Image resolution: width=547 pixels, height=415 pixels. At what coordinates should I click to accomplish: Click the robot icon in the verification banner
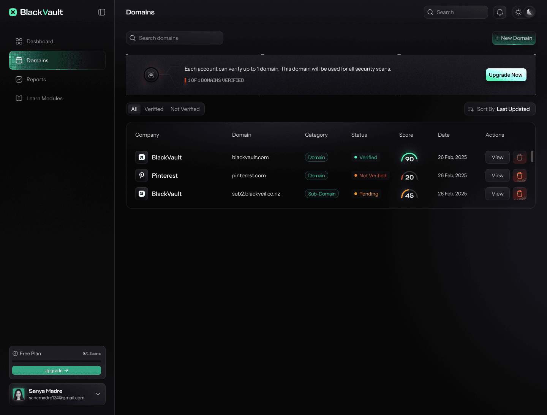(151, 75)
